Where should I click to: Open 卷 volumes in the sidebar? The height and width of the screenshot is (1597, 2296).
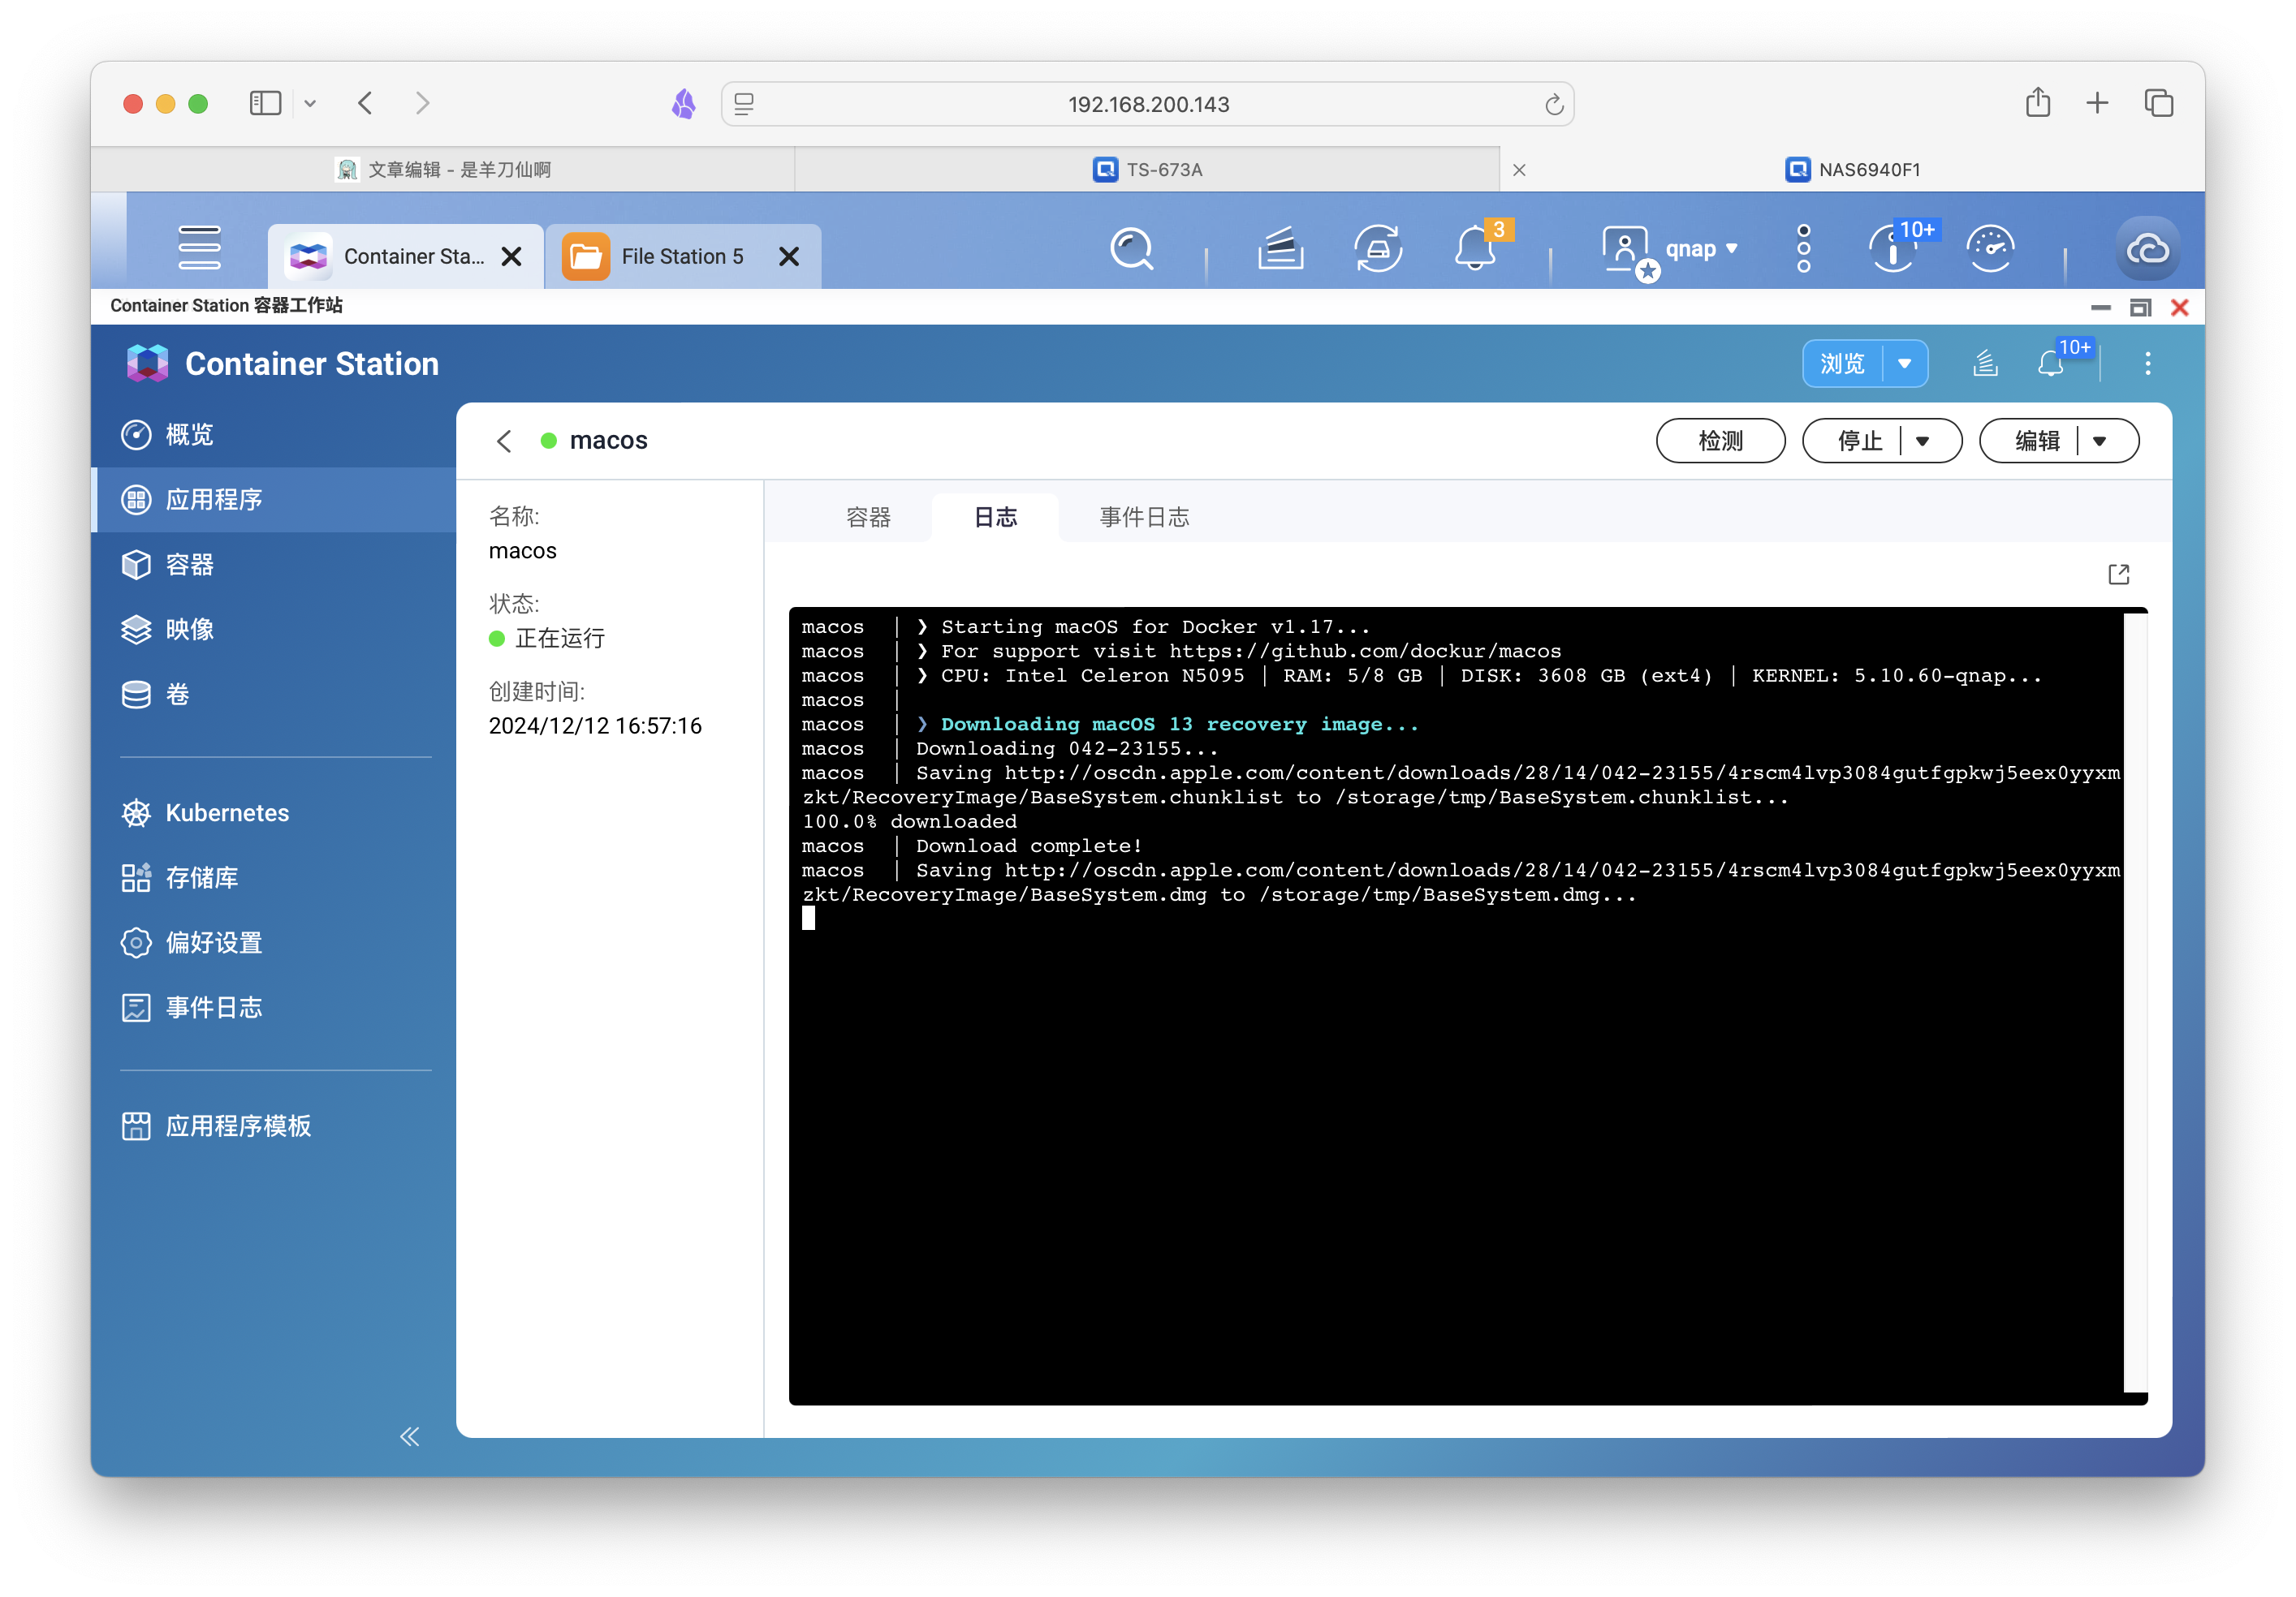coord(273,695)
